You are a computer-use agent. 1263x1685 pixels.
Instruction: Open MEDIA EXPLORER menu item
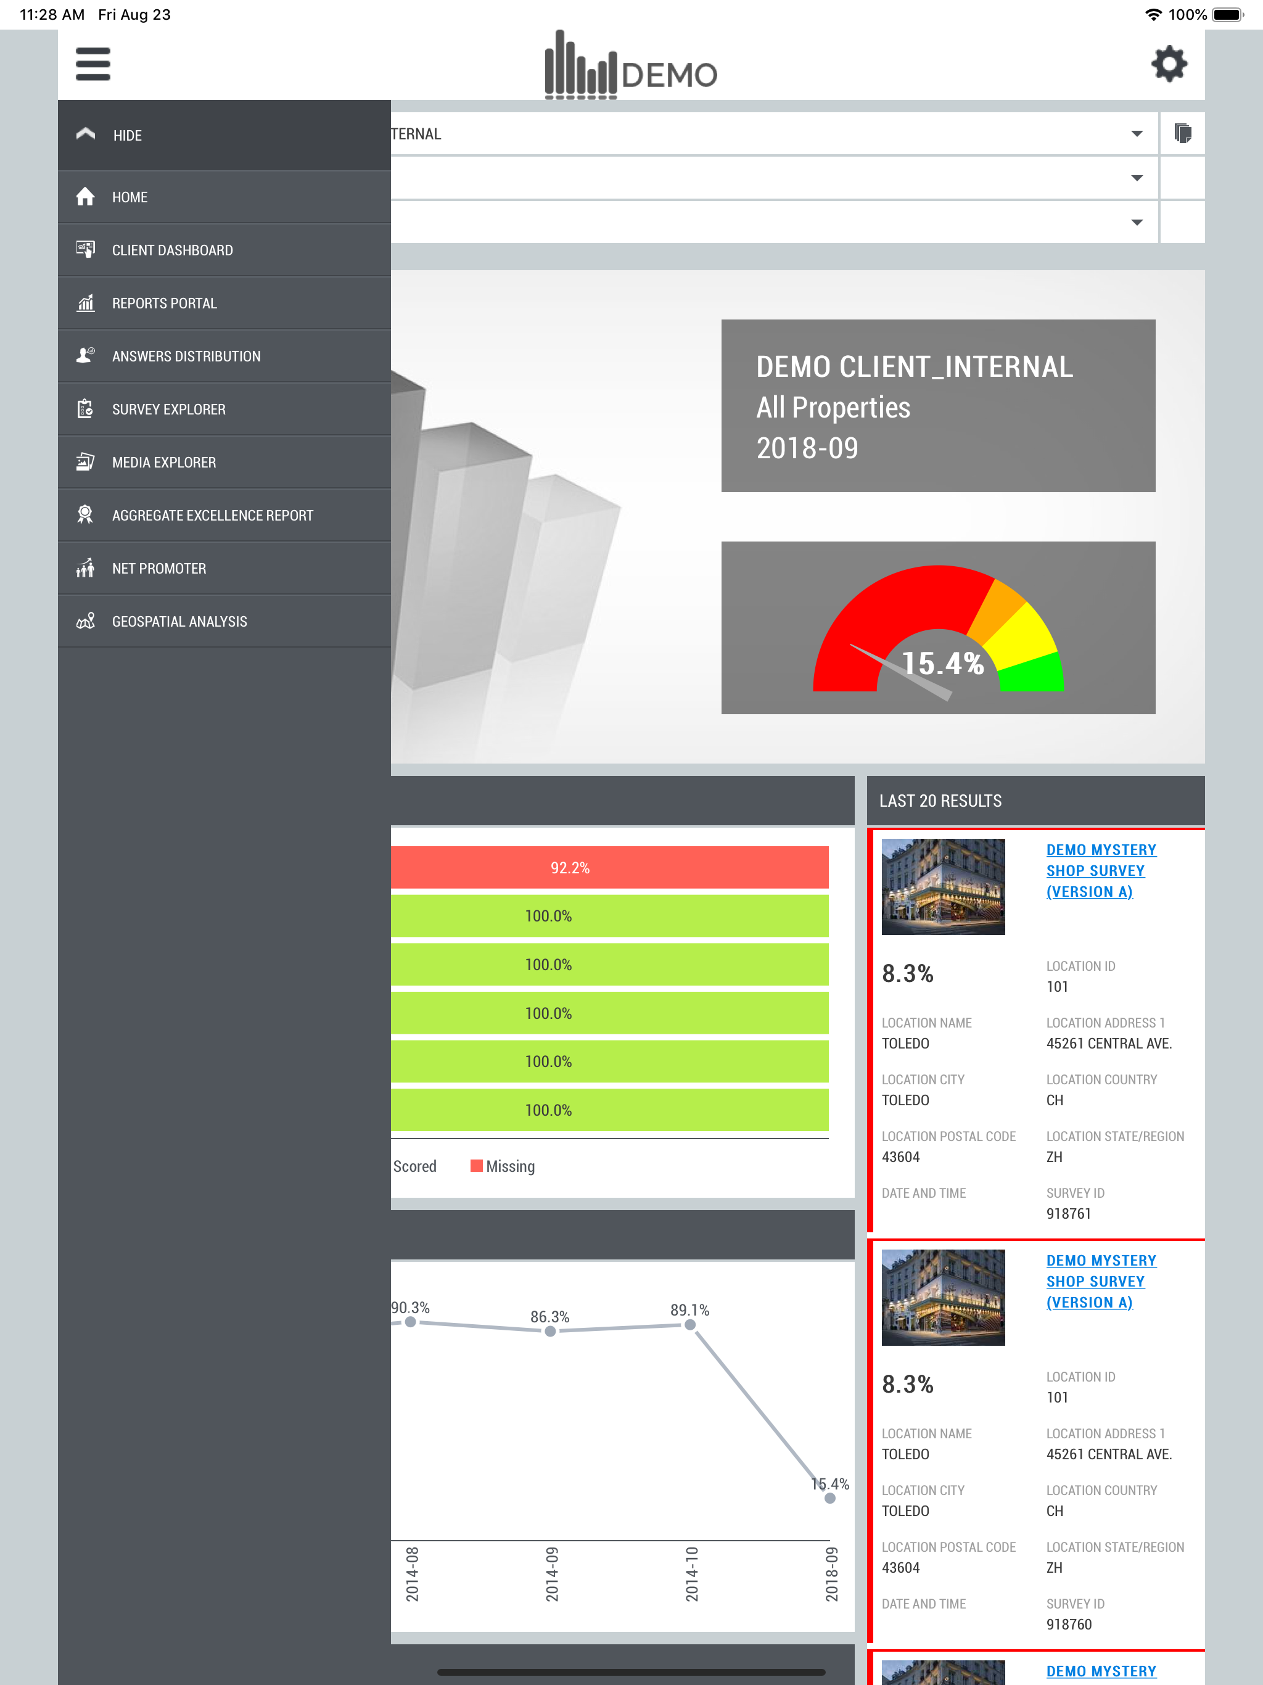pos(224,463)
